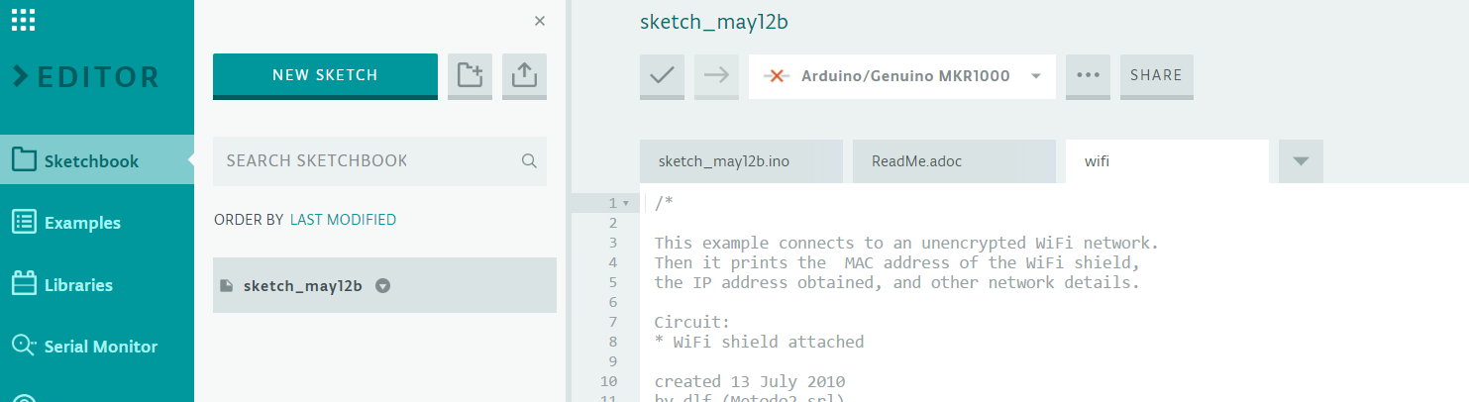Click the NEW SKETCH button
The width and height of the screenshot is (1469, 402).
(x=325, y=75)
